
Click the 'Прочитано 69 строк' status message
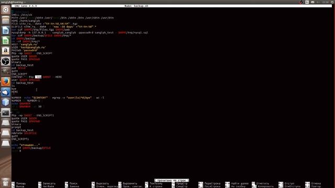172,181
